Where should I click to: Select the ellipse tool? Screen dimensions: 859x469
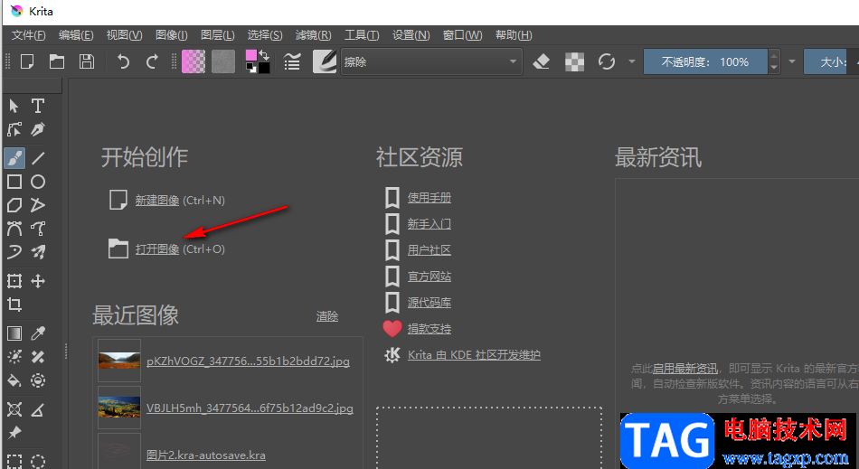(x=38, y=182)
